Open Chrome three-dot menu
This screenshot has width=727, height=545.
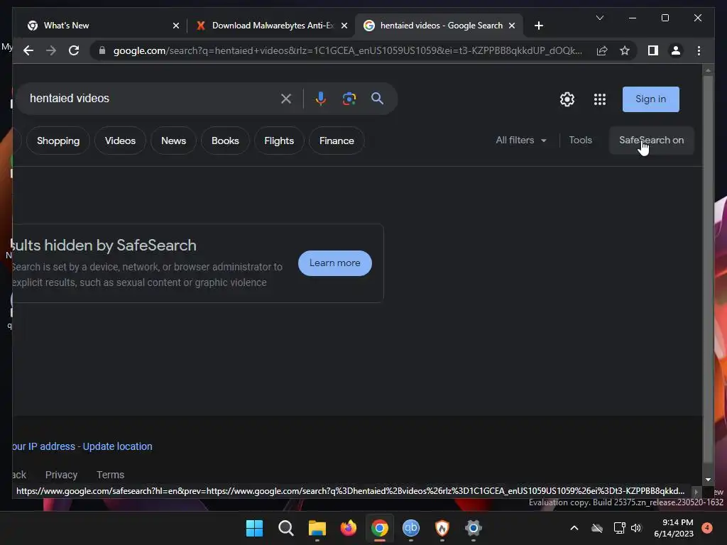(699, 50)
